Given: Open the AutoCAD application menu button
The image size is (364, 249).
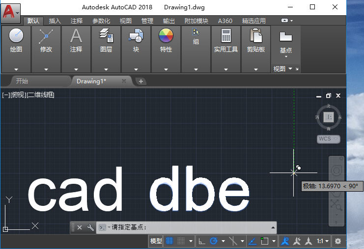Looking at the screenshot, I should (11, 13).
